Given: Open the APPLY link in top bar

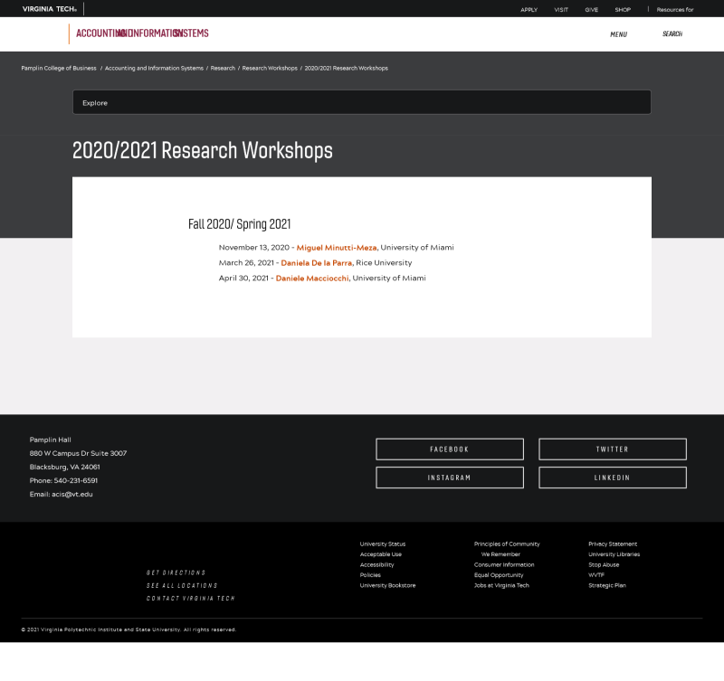Looking at the screenshot, I should click(x=529, y=10).
